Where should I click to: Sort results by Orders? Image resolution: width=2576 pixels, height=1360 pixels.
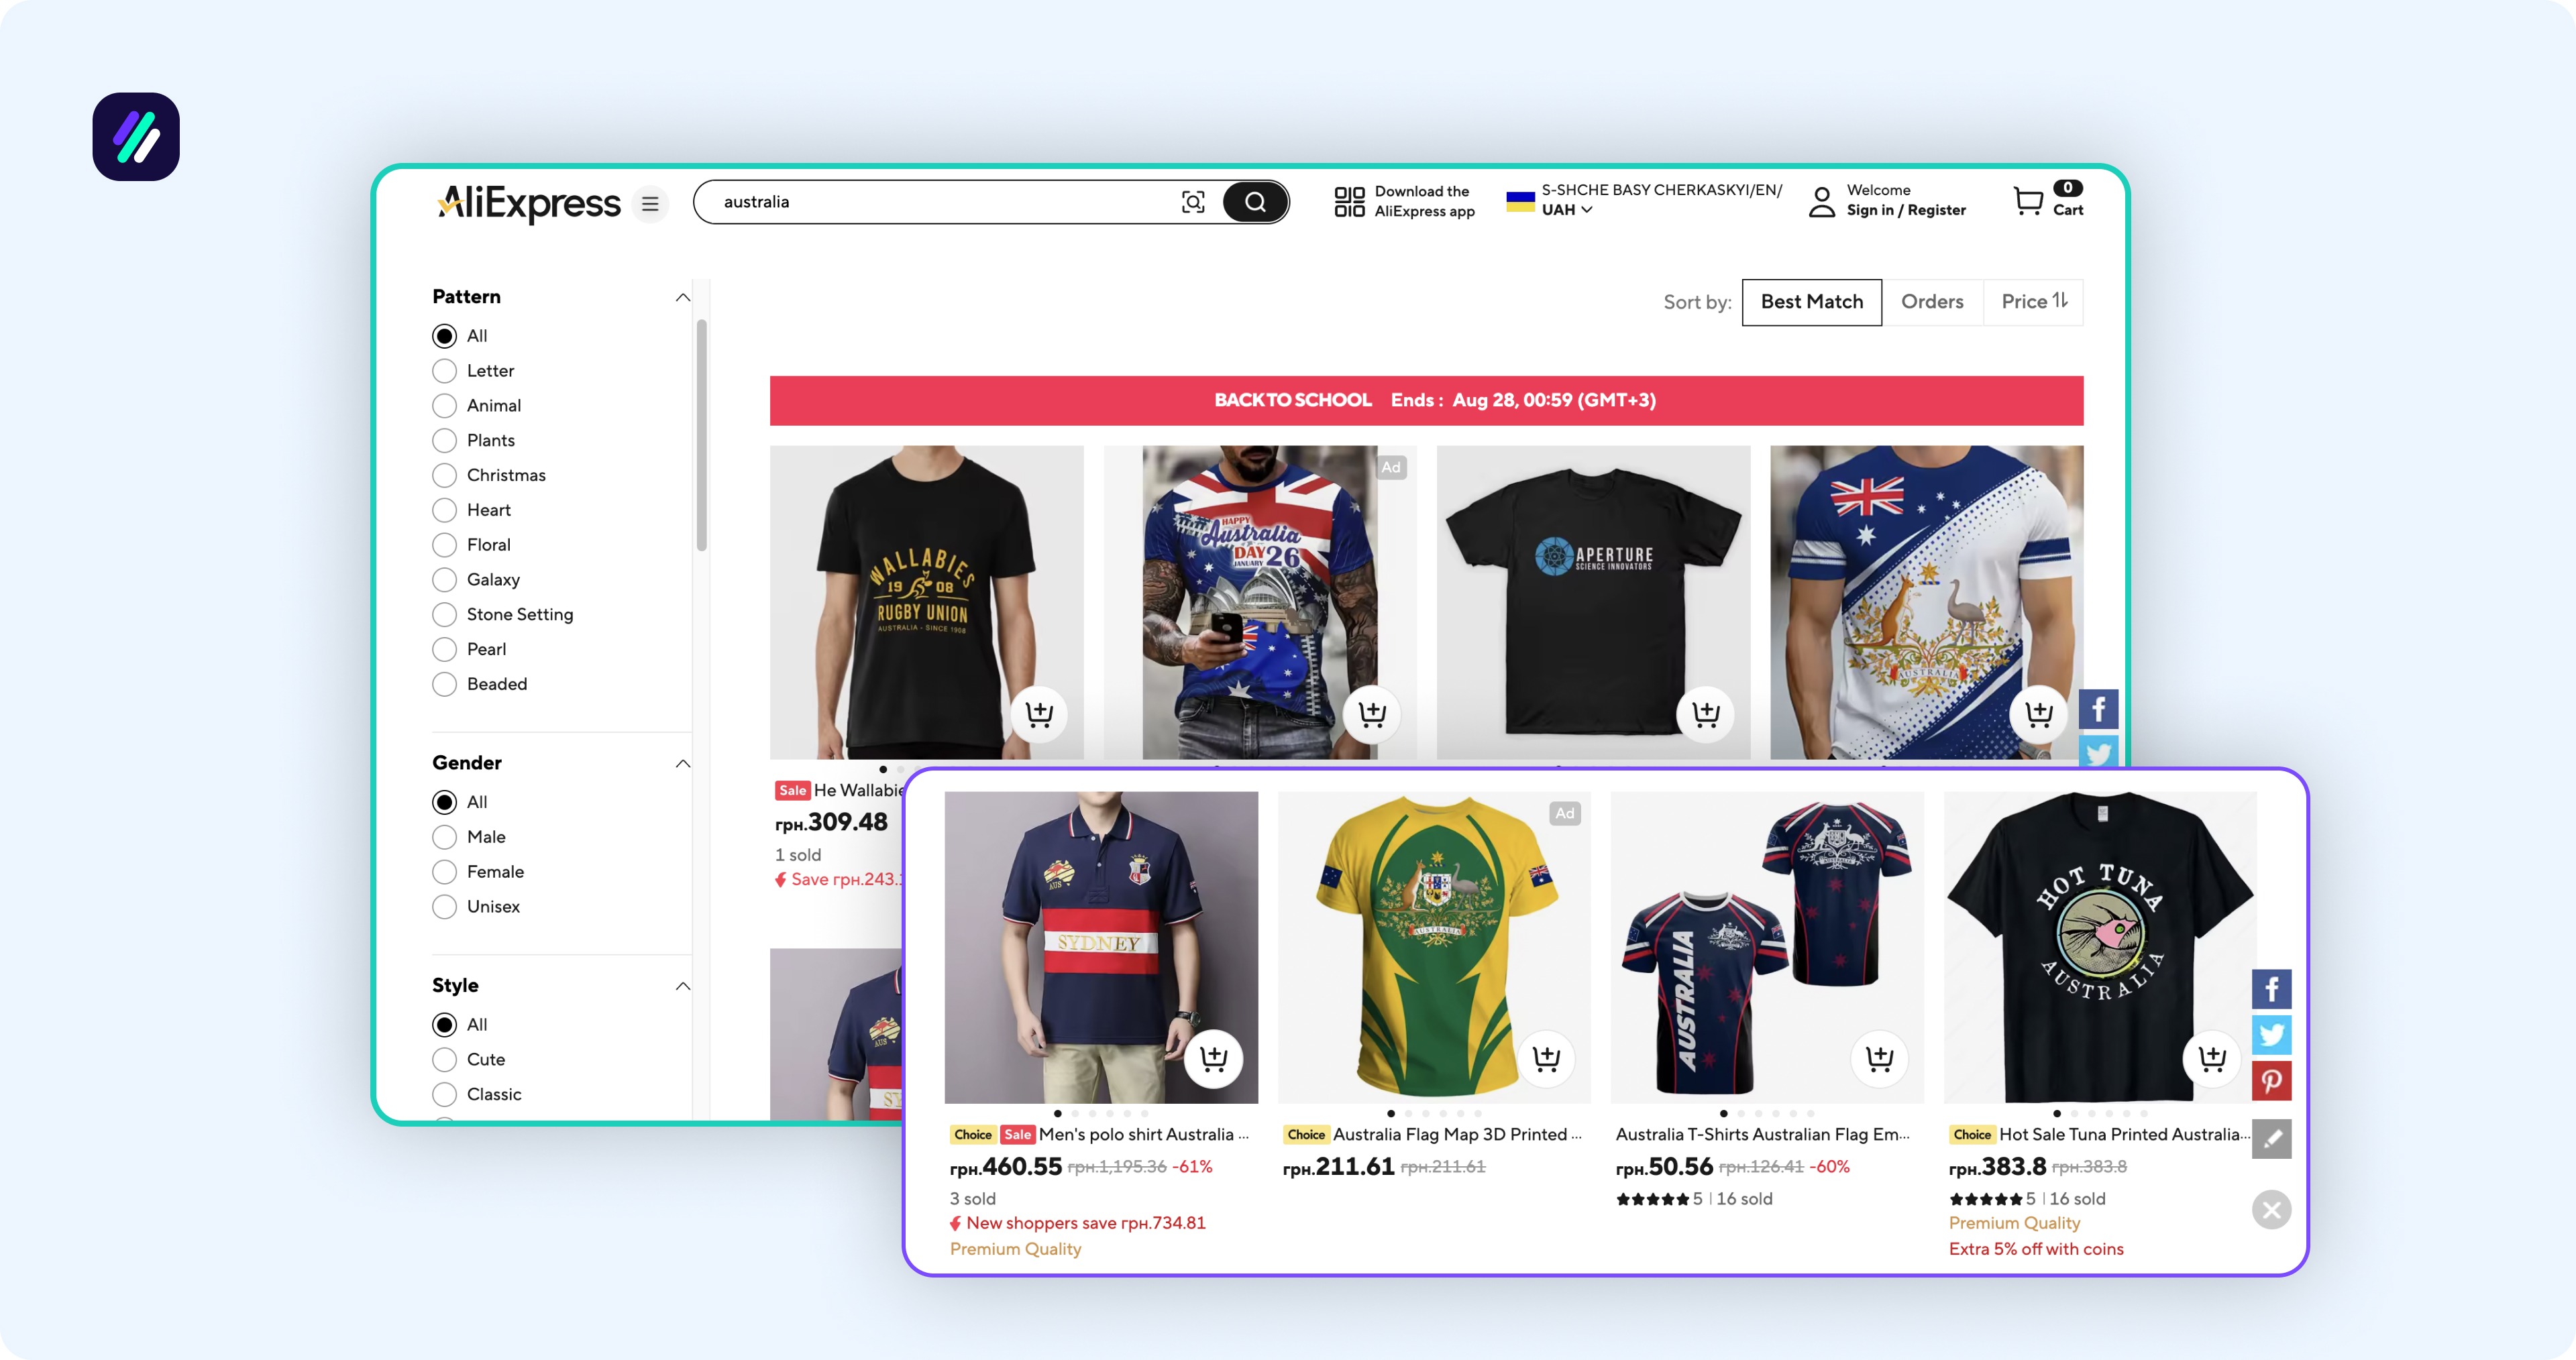pos(1932,302)
